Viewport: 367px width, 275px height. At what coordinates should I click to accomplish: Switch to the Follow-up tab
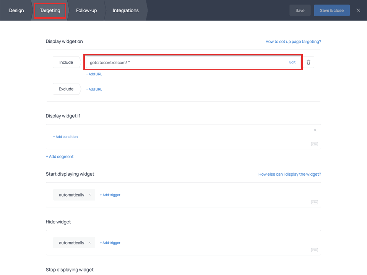tap(86, 10)
